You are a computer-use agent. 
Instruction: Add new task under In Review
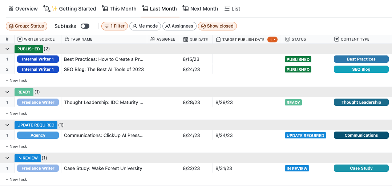[x=16, y=179]
